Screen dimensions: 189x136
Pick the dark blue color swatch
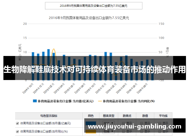(91, 123)
